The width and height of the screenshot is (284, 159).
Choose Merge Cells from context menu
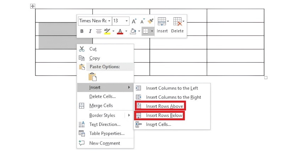105,106
